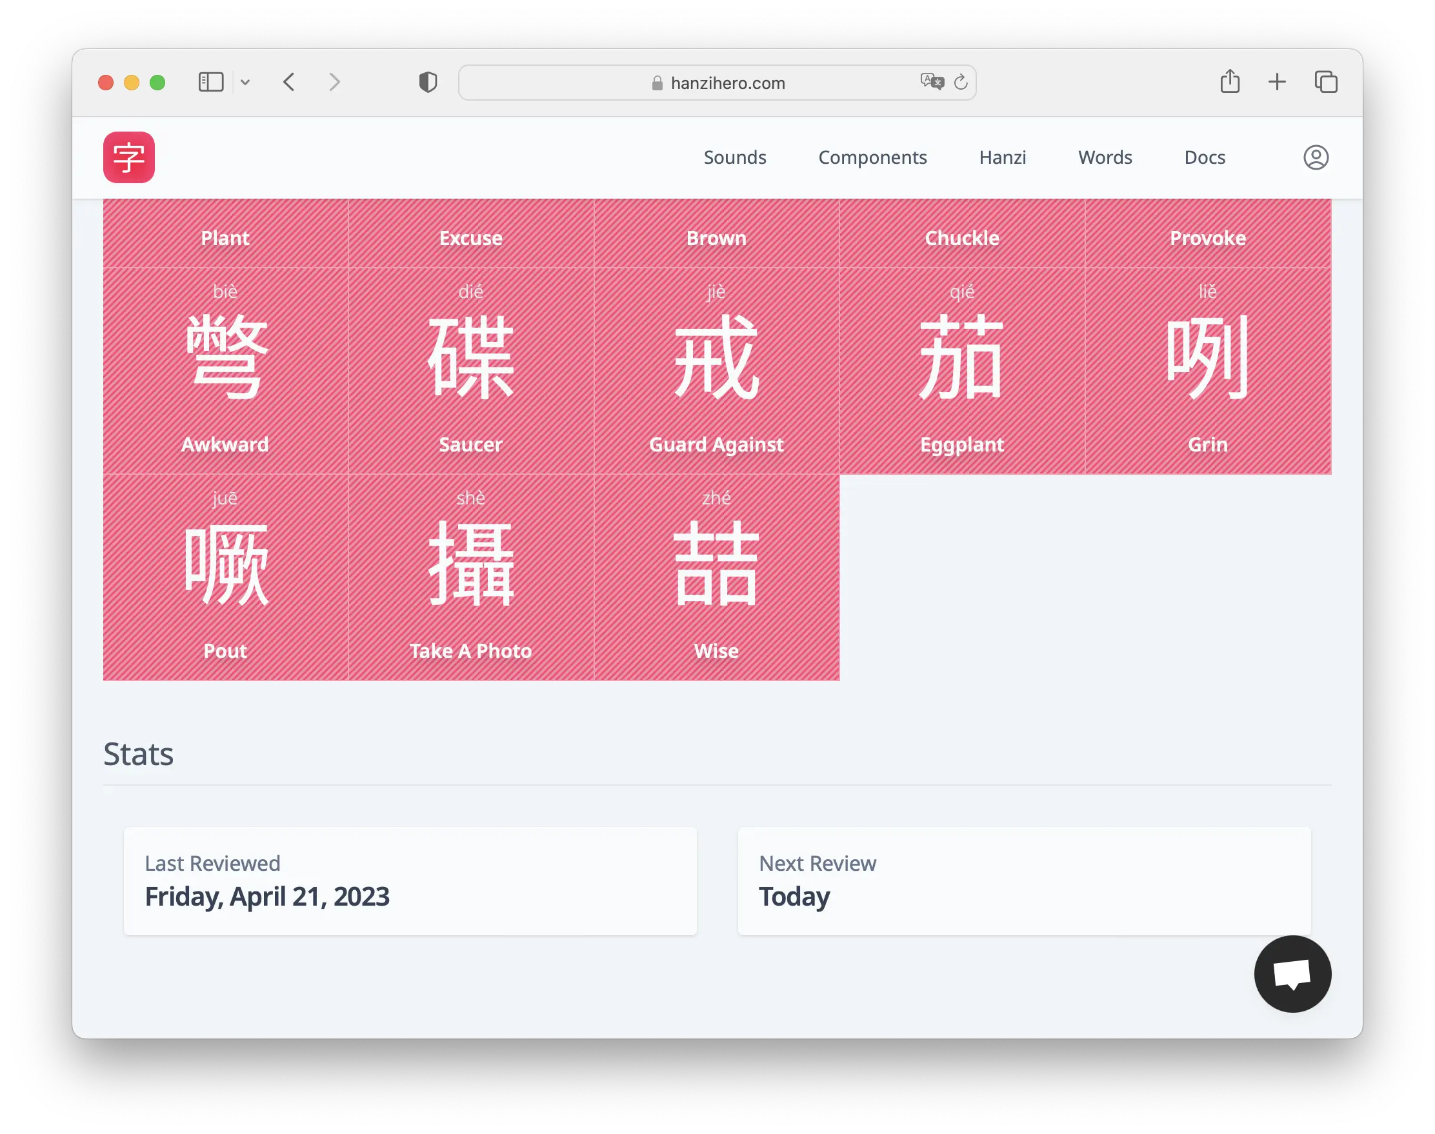Open the Brown hanzi card

pyautogui.click(x=716, y=233)
